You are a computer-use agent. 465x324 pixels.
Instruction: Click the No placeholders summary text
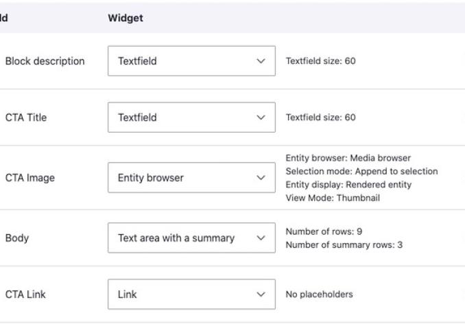point(319,294)
